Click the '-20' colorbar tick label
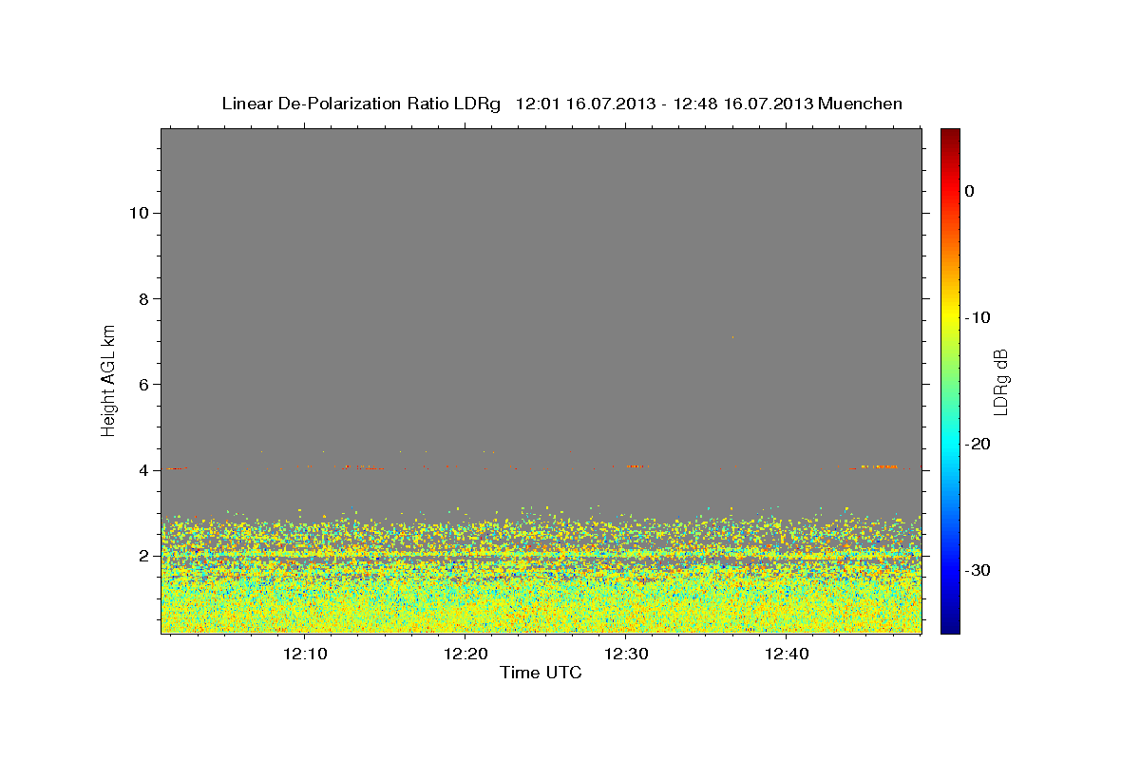1140x760 pixels. click(978, 444)
